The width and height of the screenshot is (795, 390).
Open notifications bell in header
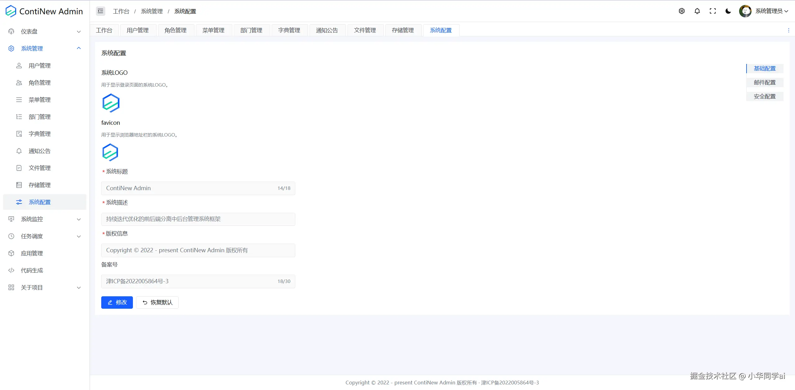pos(697,11)
